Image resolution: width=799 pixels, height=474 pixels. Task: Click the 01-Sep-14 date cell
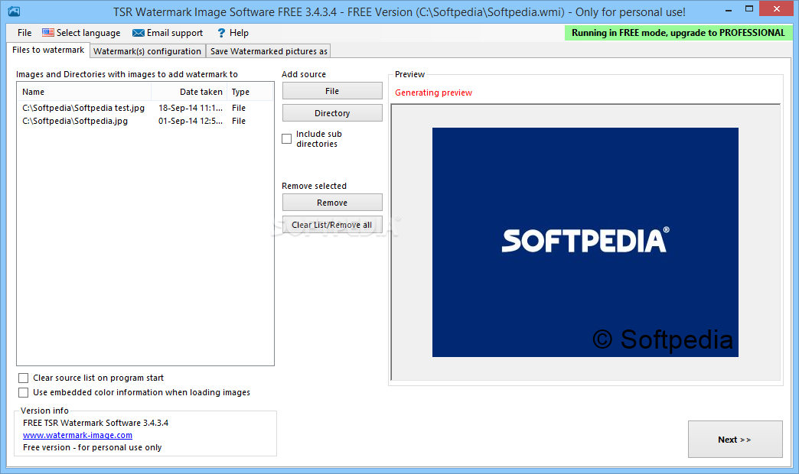tap(190, 121)
